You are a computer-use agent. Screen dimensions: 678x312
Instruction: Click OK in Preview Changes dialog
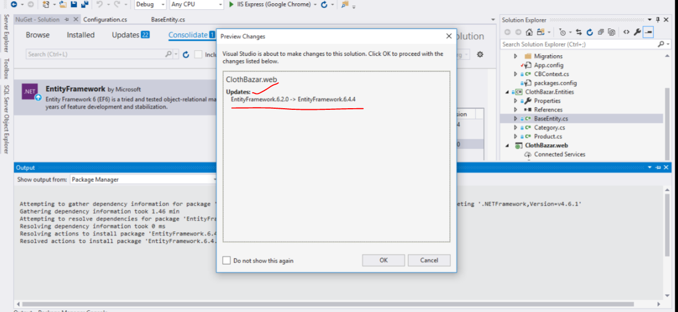[384, 260]
